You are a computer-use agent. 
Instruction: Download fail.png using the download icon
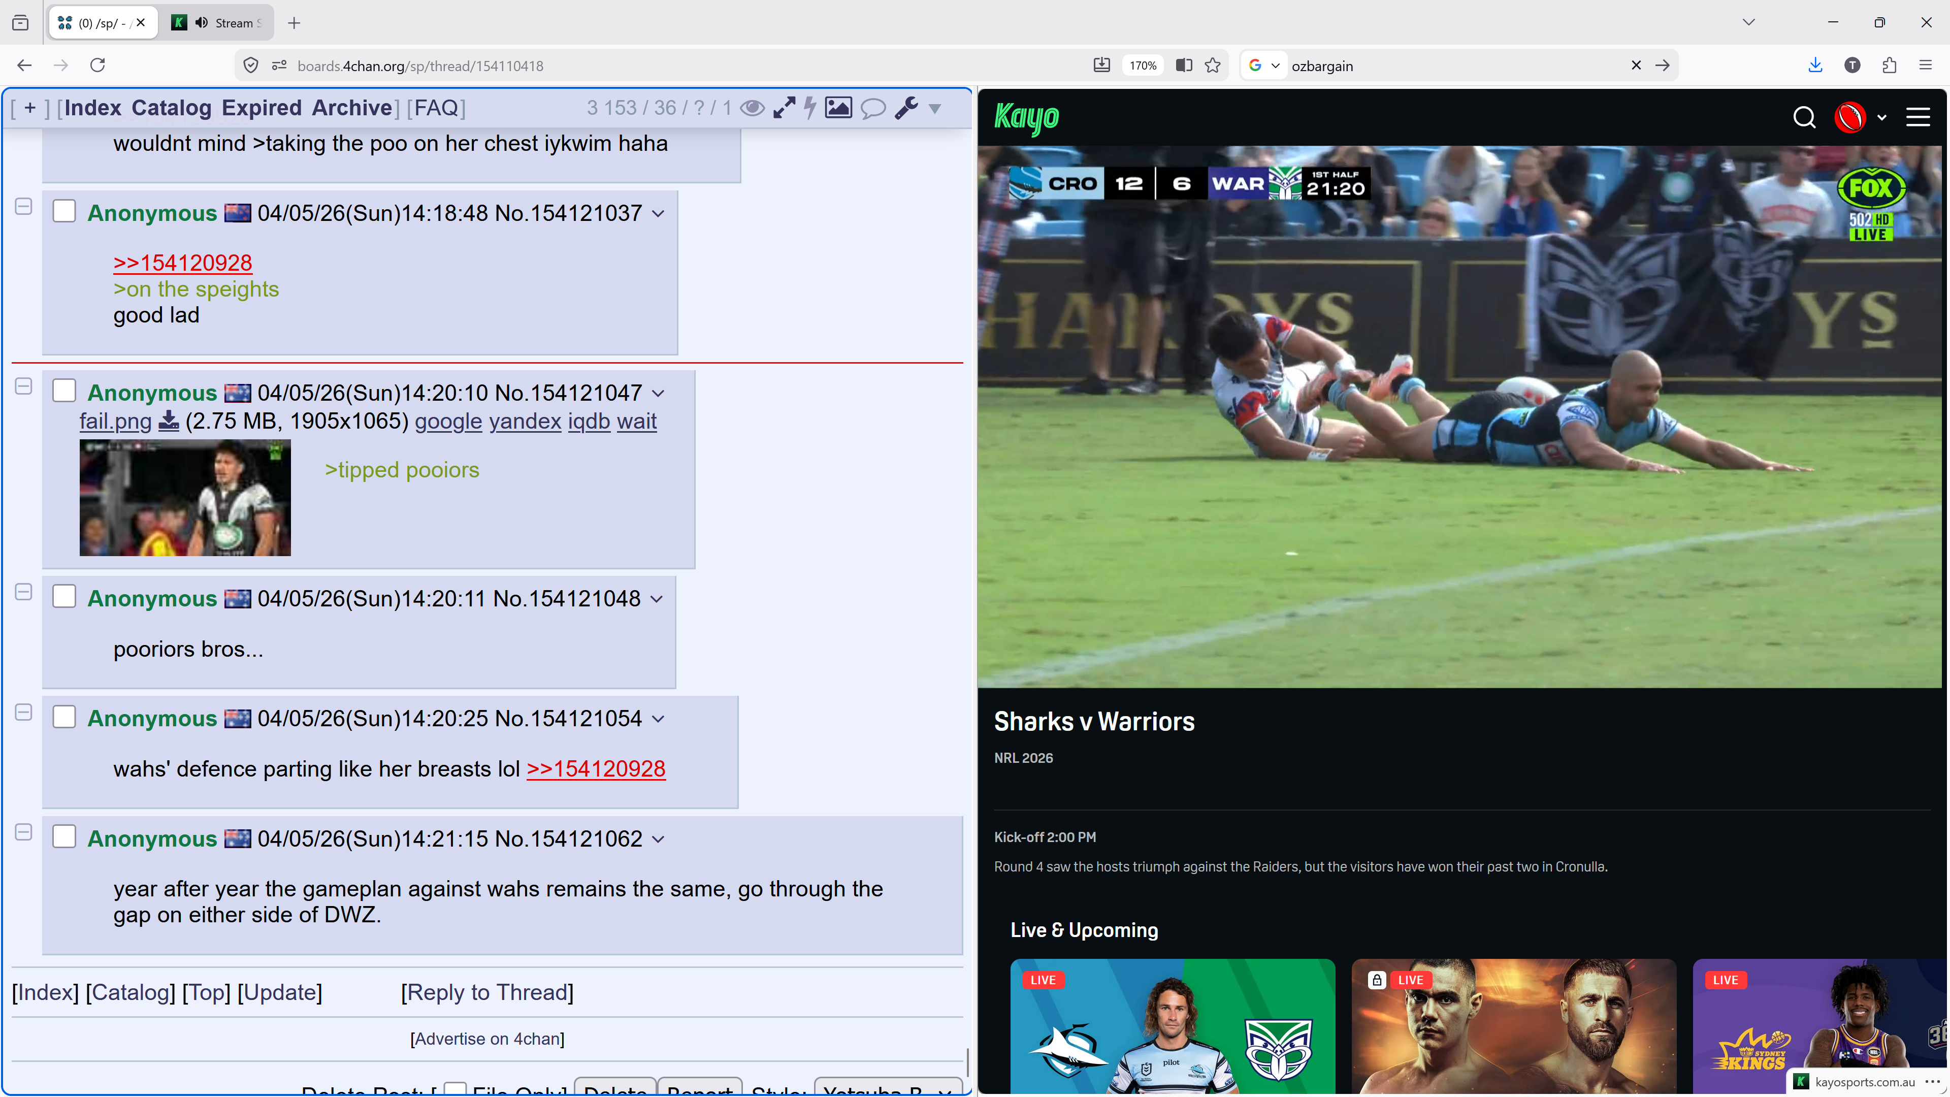pyautogui.click(x=168, y=421)
